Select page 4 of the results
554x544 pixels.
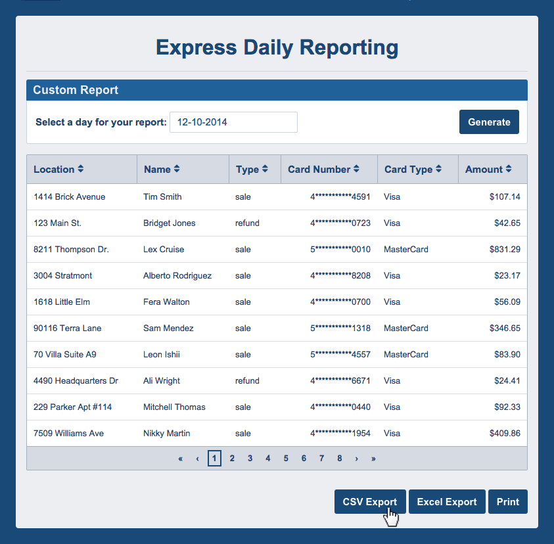click(x=267, y=458)
